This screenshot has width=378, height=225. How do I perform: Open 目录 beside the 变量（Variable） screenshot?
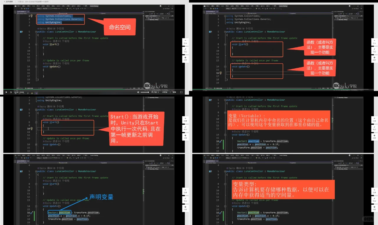pyautogui.click(x=374, y=119)
